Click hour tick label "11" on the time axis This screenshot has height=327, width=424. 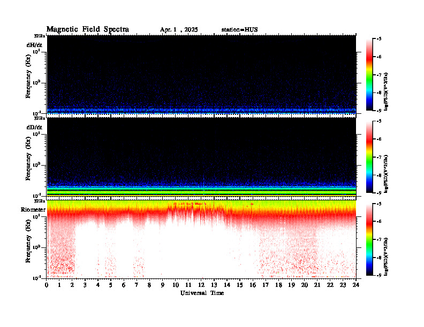(x=188, y=285)
